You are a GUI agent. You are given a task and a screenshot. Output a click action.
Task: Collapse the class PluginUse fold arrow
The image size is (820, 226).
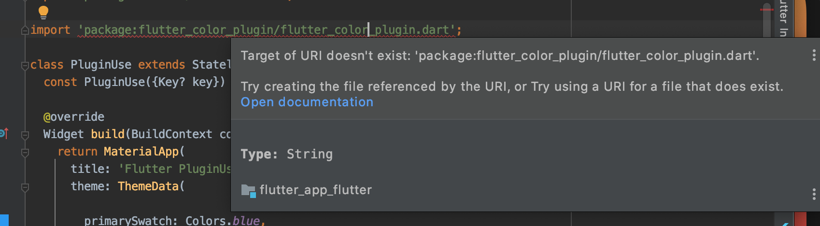pos(25,66)
